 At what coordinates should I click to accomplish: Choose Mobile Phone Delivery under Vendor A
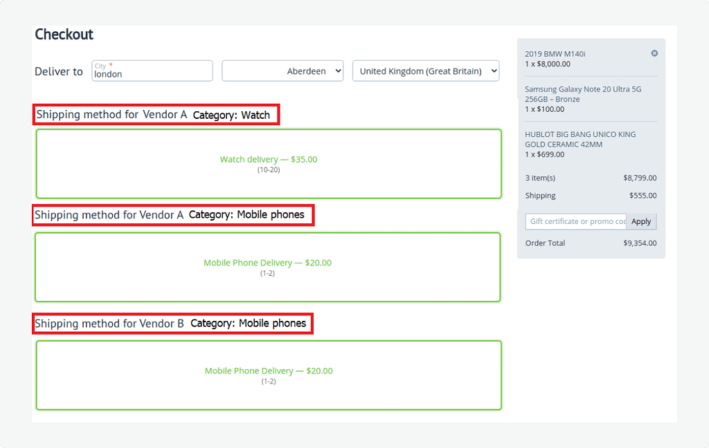point(267,267)
